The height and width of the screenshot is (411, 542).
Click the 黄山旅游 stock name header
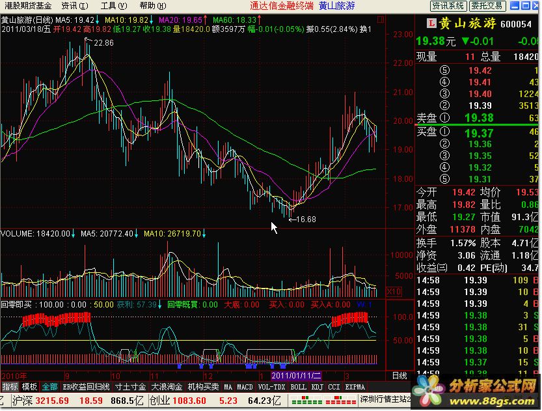pos(467,23)
